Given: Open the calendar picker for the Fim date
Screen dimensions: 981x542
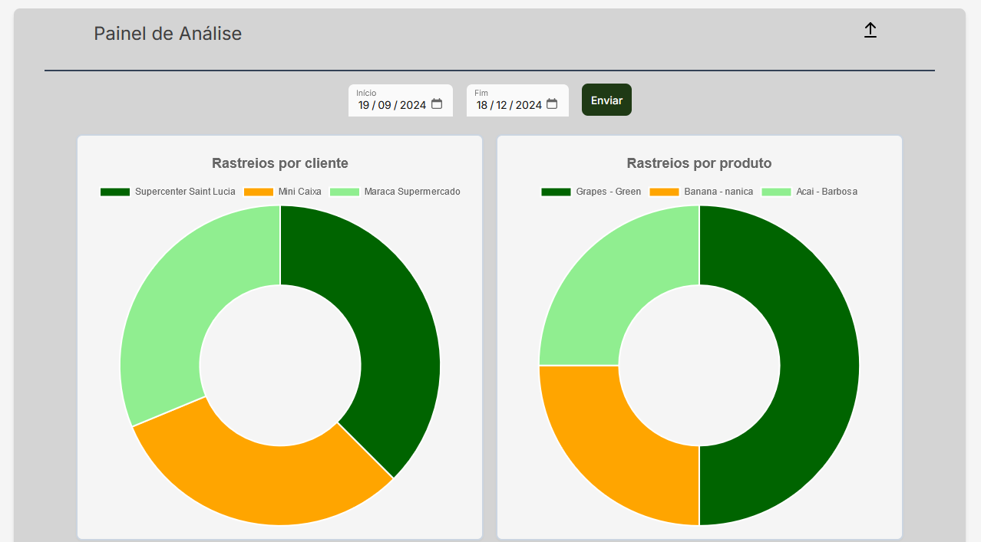Looking at the screenshot, I should 552,104.
